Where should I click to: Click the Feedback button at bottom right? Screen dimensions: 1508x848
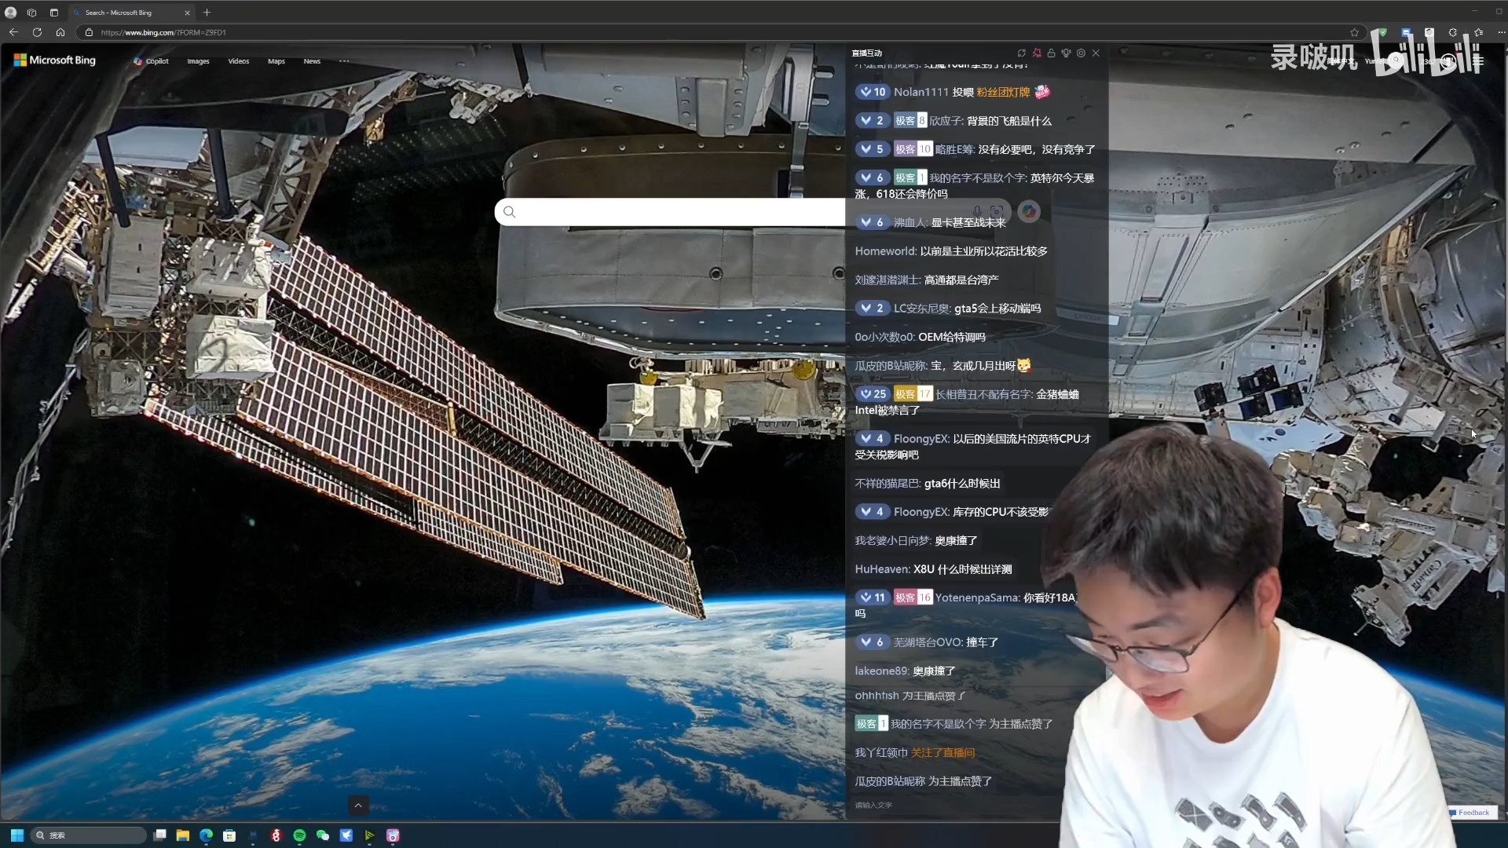1473,813
